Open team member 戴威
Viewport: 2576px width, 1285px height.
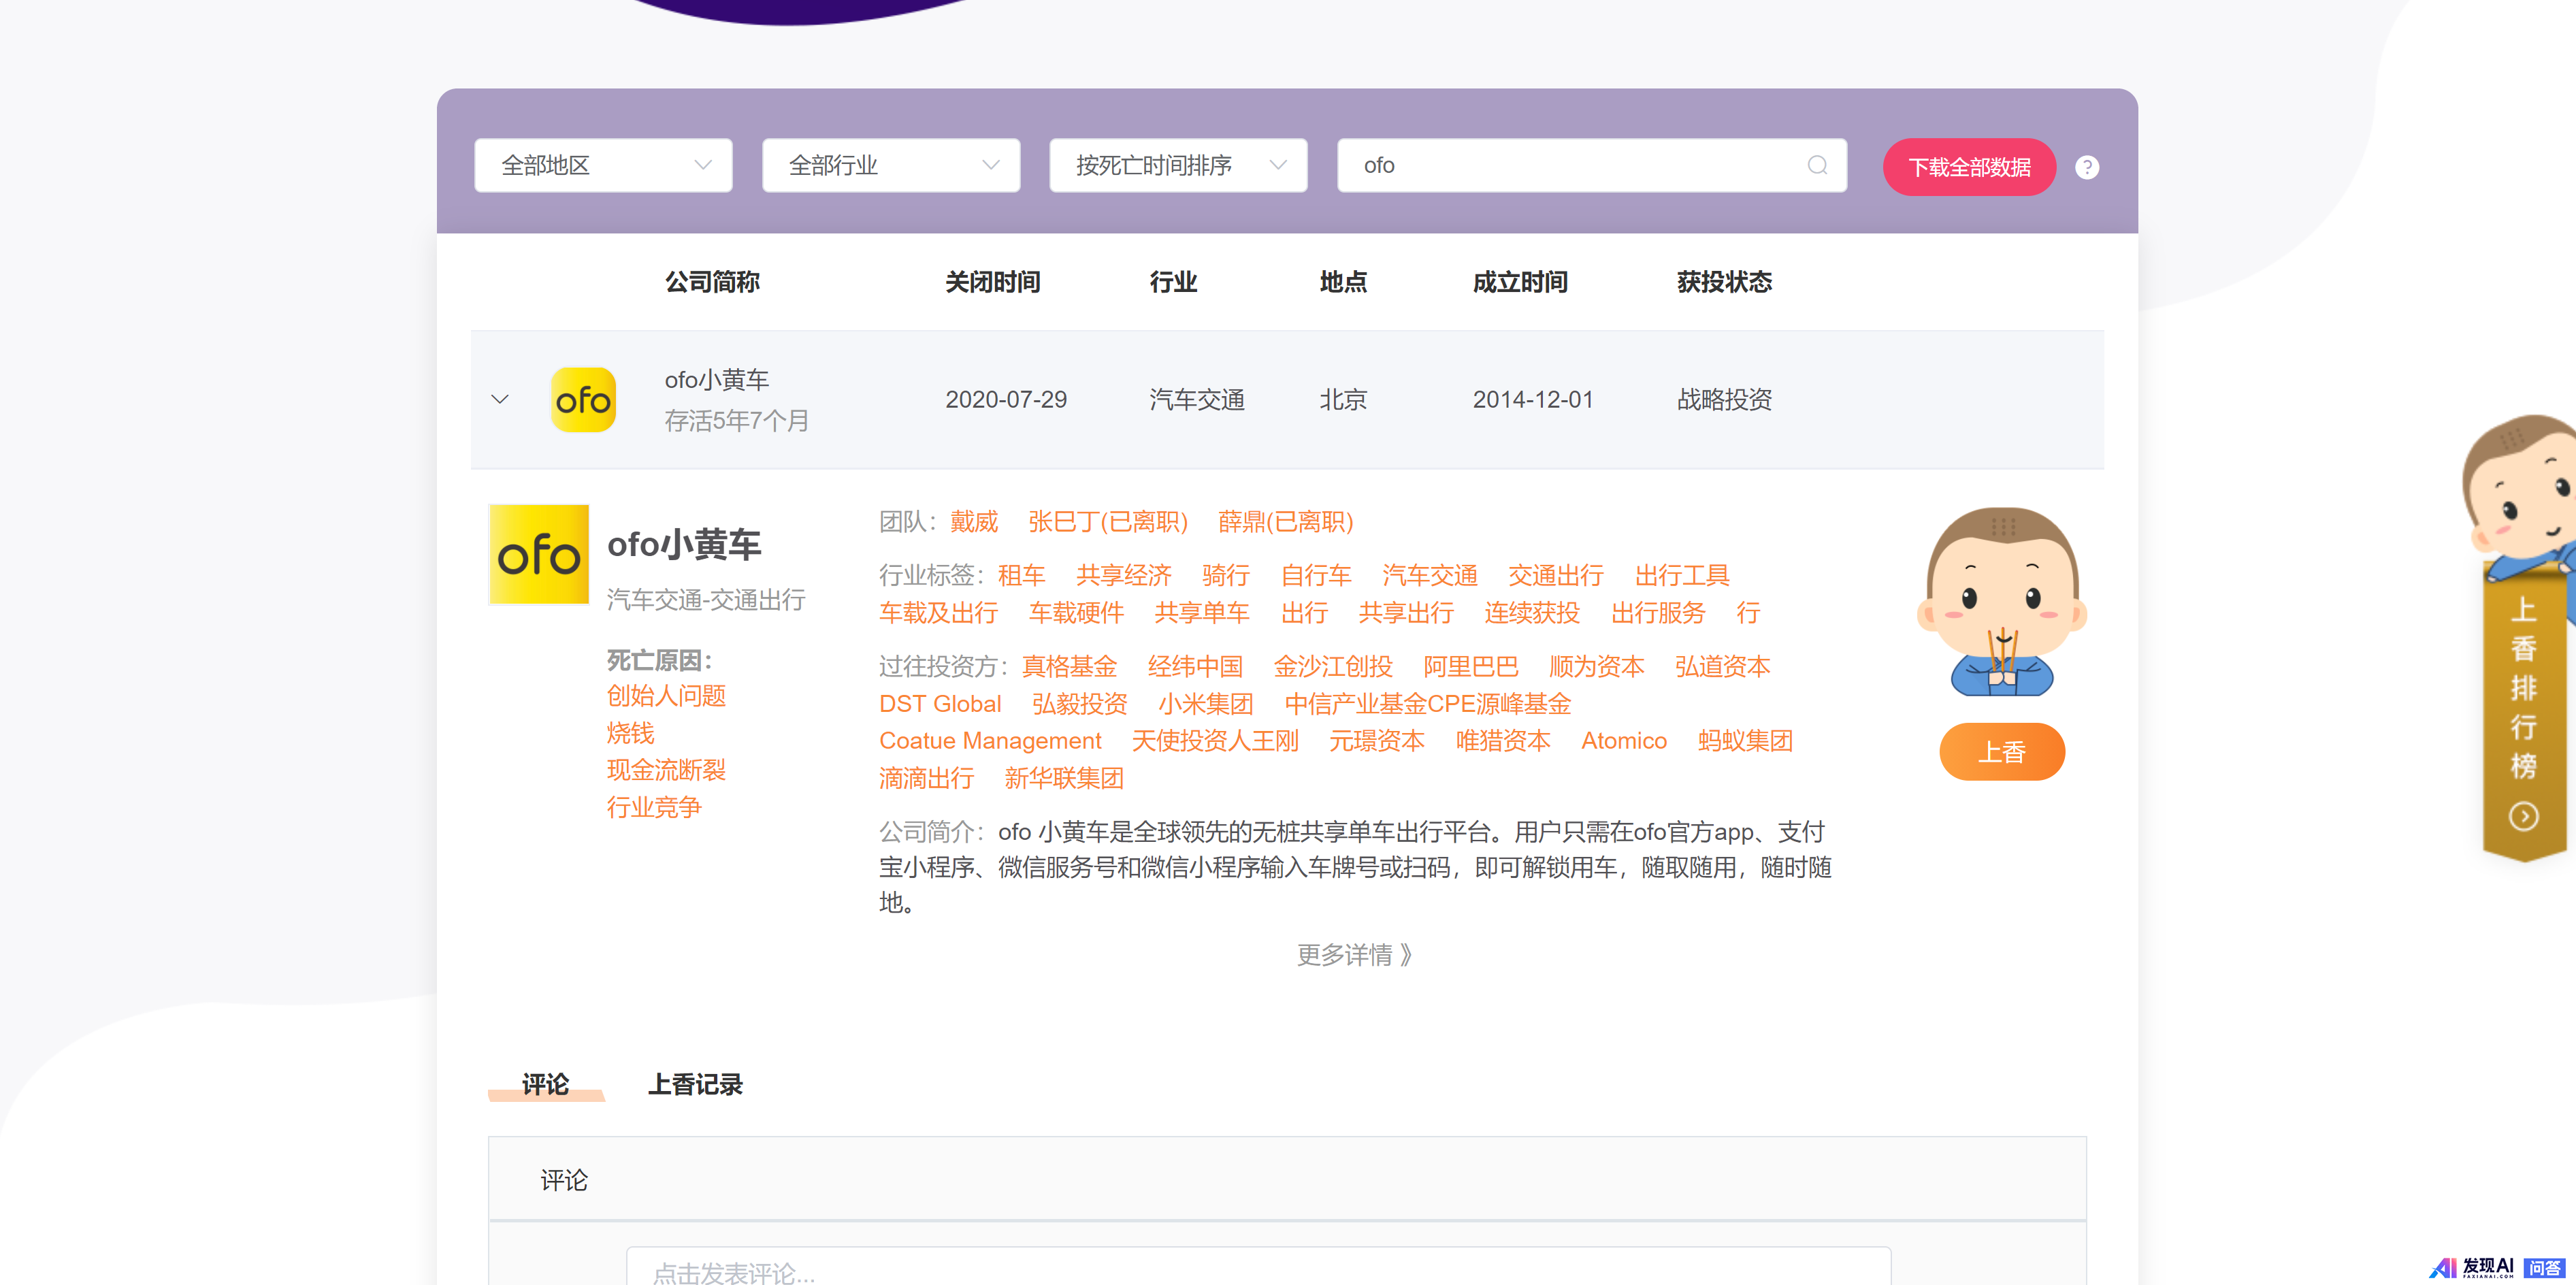point(974,522)
